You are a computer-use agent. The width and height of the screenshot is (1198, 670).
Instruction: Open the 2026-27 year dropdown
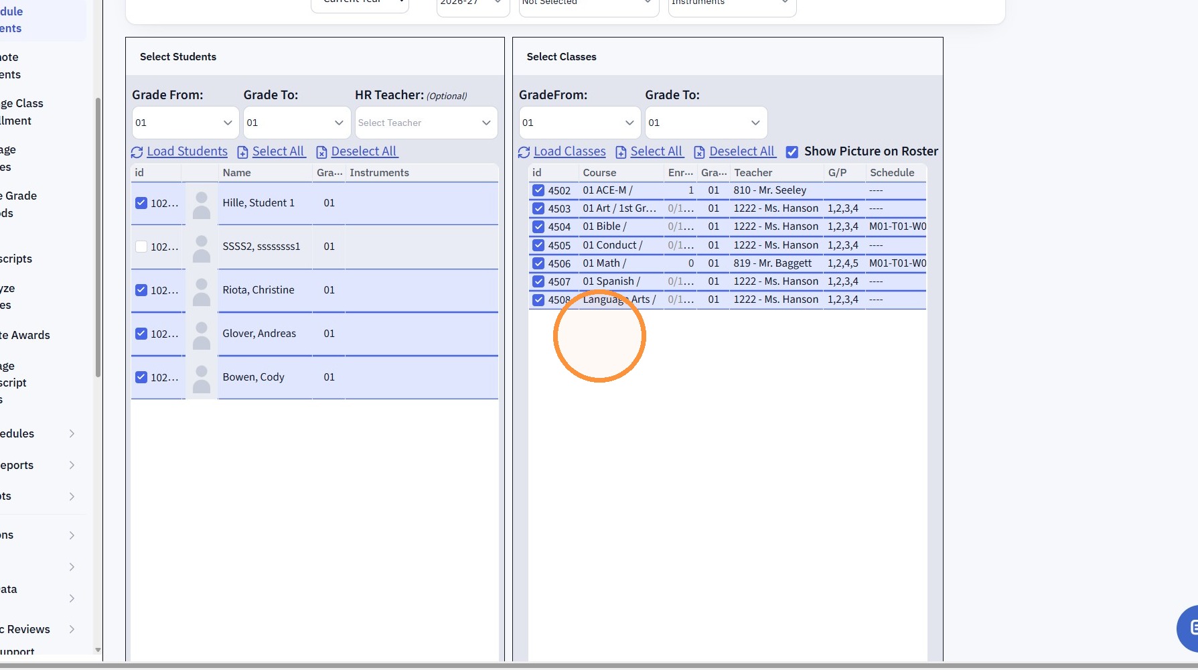[473, 4]
